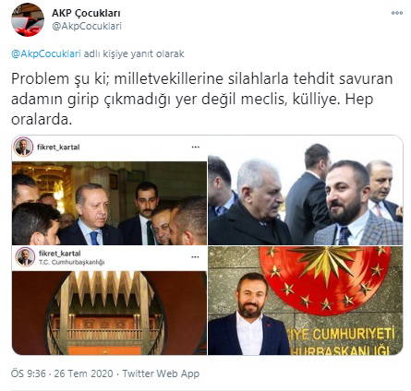Image resolution: width=411 pixels, height=391 pixels.
Task: Click three-dot menu in lower-left embedded post
Action: [x=195, y=256]
